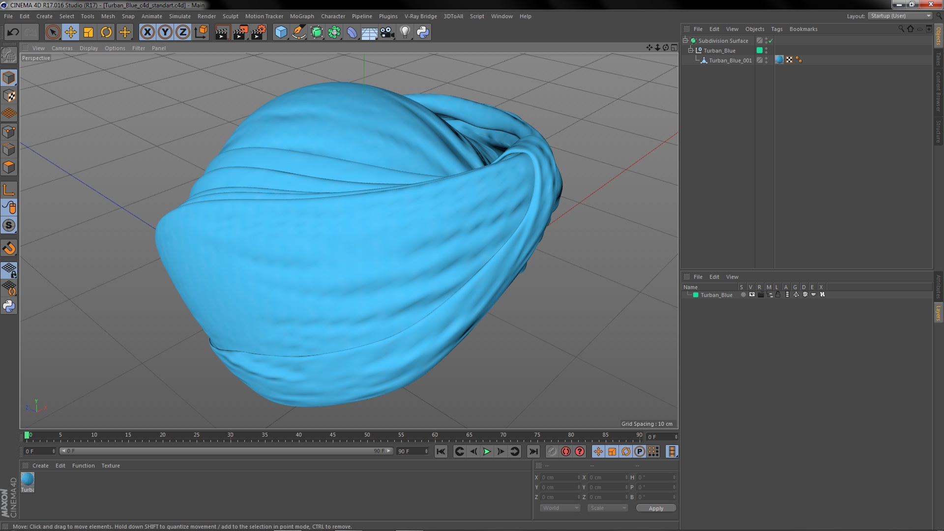
Task: Click the Undo arrow icon
Action: pos(13,32)
